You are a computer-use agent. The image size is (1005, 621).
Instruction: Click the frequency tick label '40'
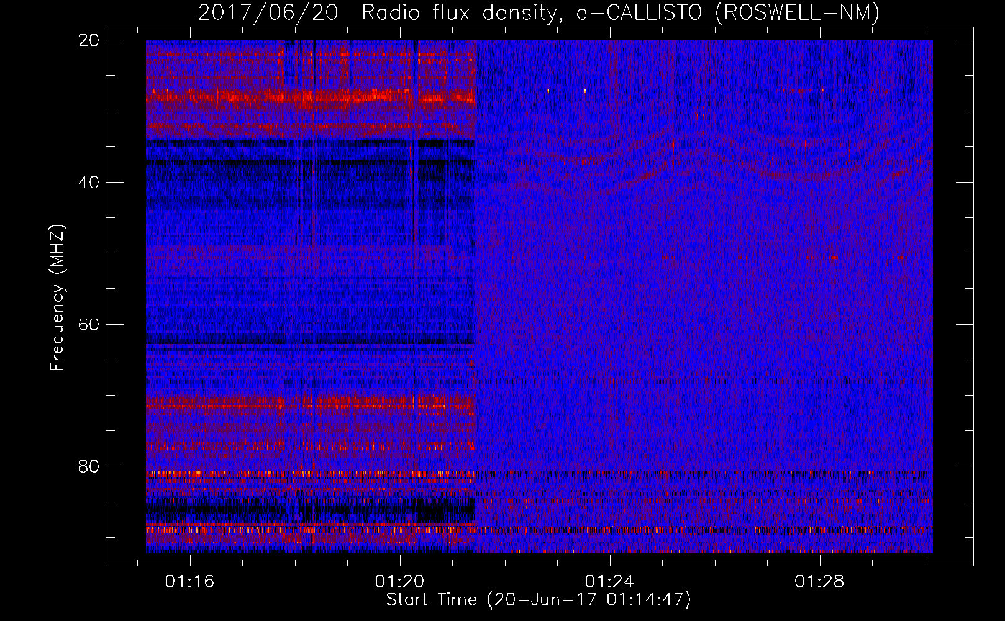tap(89, 183)
